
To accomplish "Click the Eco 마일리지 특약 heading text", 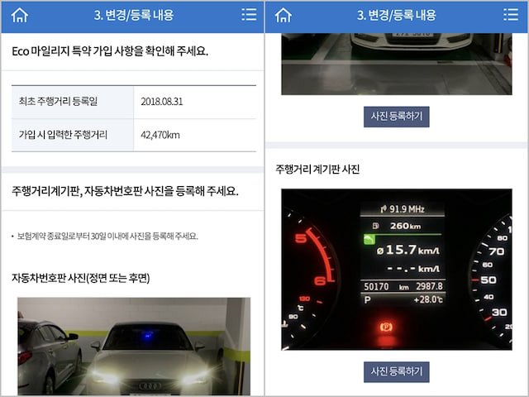I will click(x=110, y=51).
